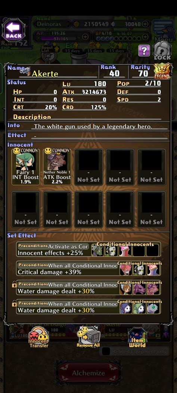
Task: Tick the Refined Equipment only checkbox
Action: 106,352
